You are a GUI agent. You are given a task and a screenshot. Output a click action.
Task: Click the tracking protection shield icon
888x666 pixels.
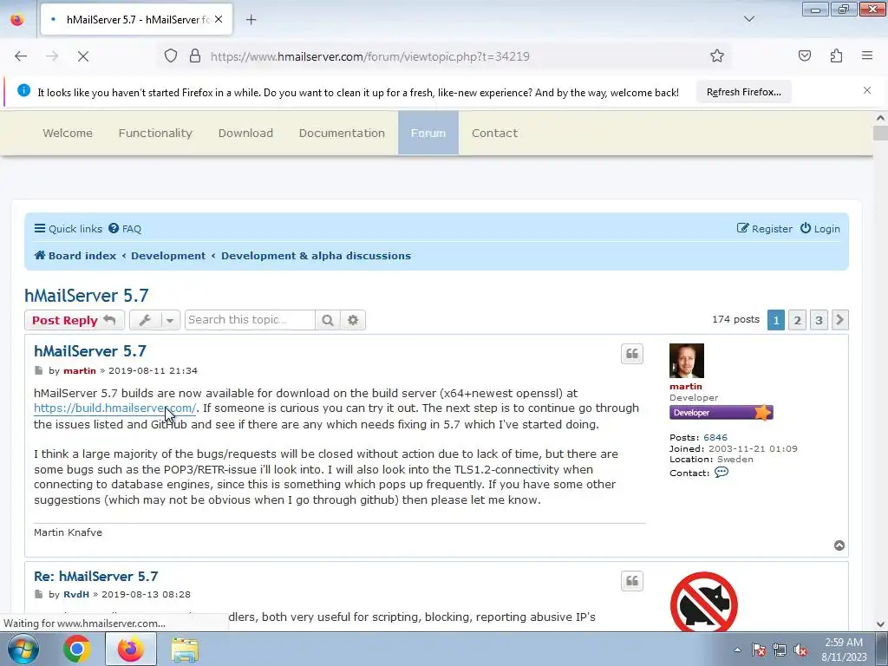(x=171, y=55)
